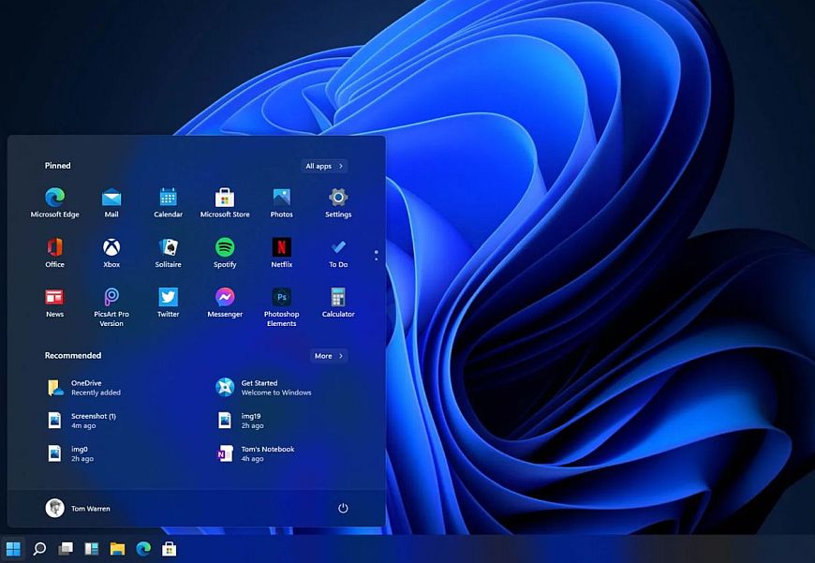Viewport: 815px width, 563px height.
Task: Open File Explorer from the taskbar
Action: (117, 548)
